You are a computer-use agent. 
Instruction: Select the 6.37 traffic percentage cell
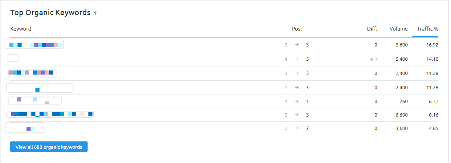coord(432,101)
